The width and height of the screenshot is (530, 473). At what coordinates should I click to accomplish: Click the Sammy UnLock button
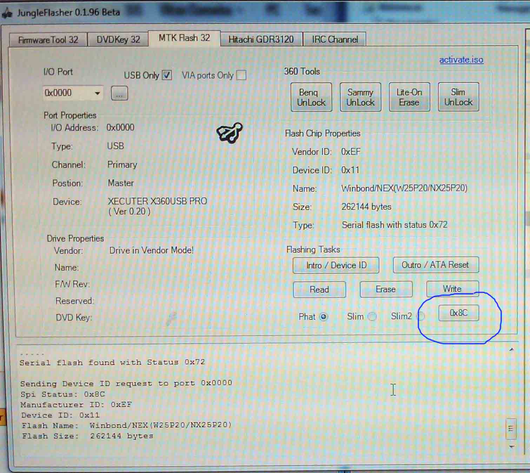pos(360,97)
